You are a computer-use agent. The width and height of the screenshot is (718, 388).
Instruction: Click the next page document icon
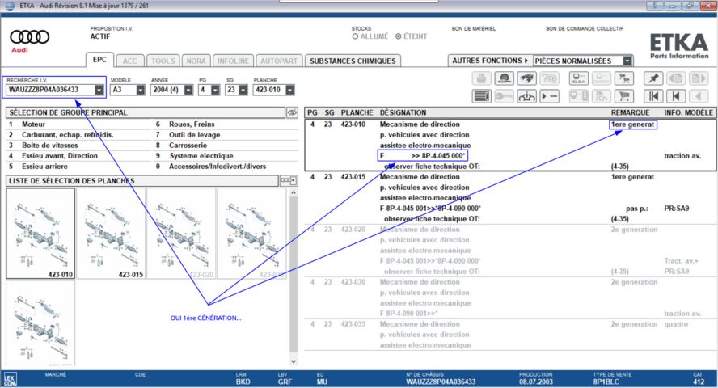point(699,78)
